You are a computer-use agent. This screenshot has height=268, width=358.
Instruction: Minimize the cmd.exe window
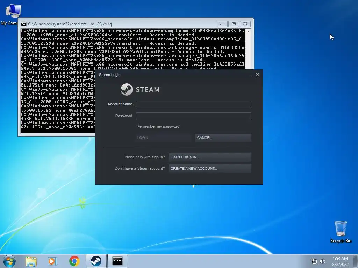[222, 24]
